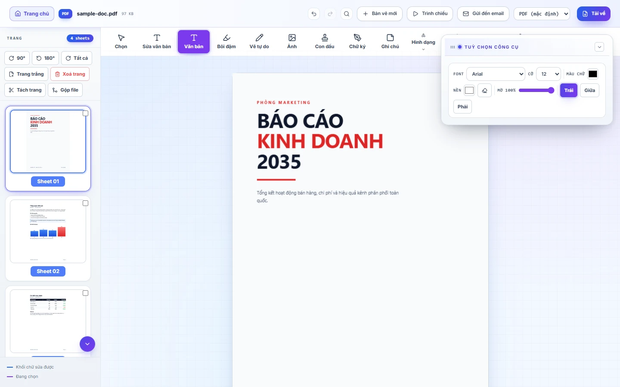Image resolution: width=620 pixels, height=387 pixels.
Task: Open the PDF (mặc định) format dropdown
Action: point(542,14)
